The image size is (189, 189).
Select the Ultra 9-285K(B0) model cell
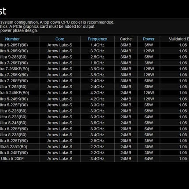tap(14, 51)
